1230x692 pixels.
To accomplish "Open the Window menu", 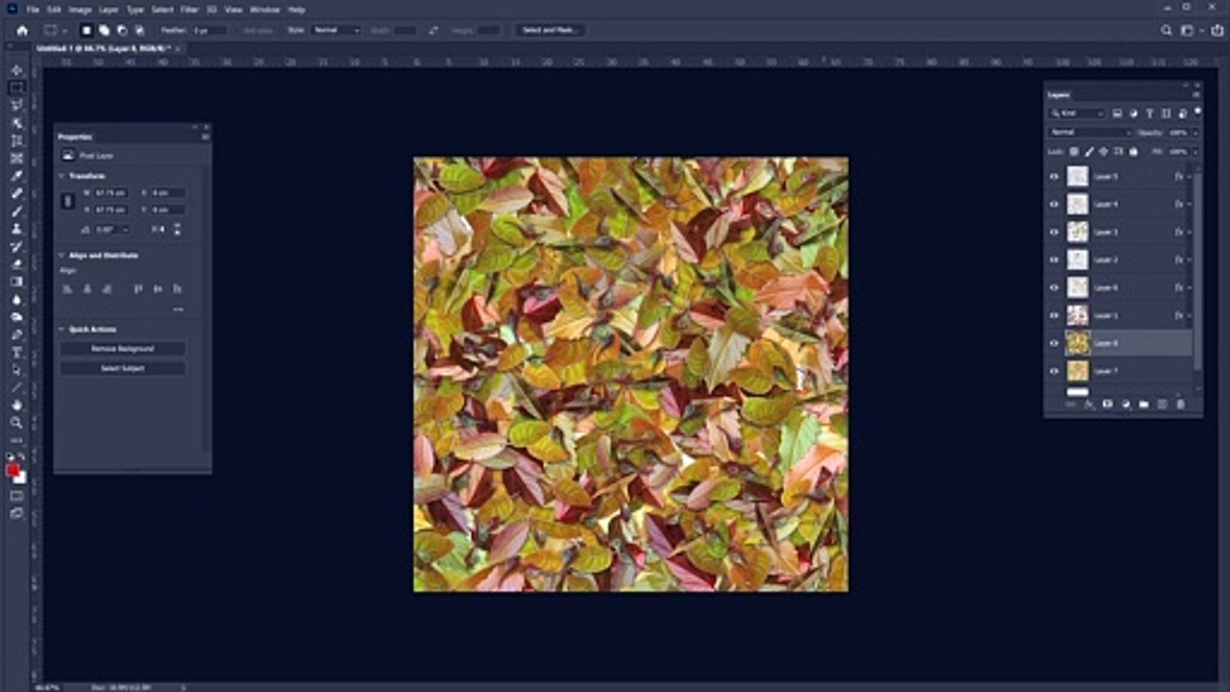I will 264,10.
